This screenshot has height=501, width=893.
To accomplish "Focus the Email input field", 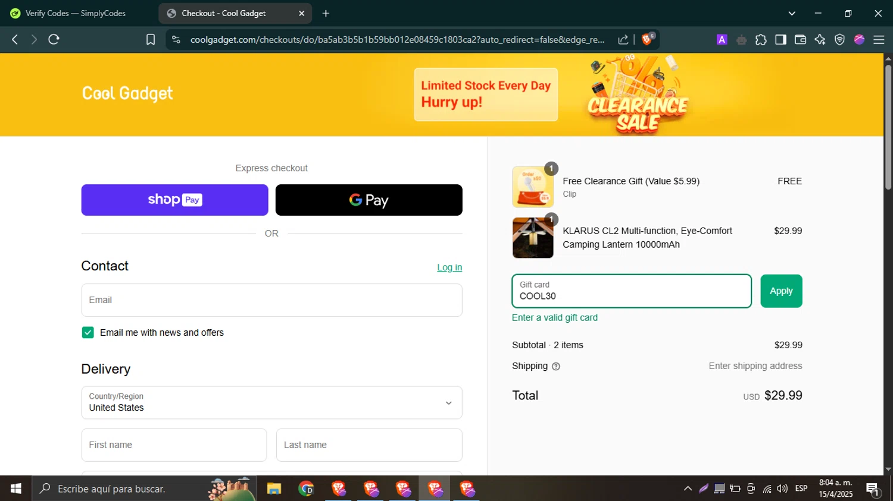I will tap(271, 300).
